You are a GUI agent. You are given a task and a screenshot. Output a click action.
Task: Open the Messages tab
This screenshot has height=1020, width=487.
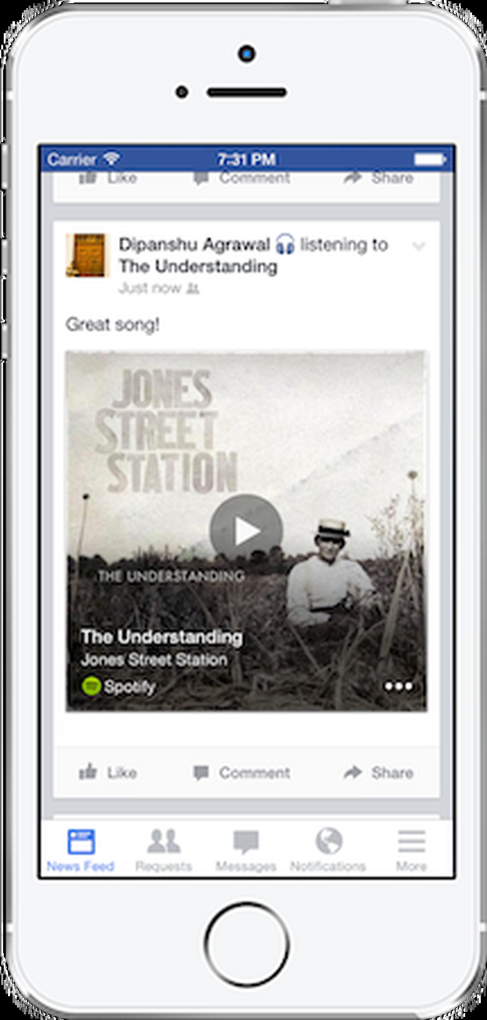tap(246, 850)
